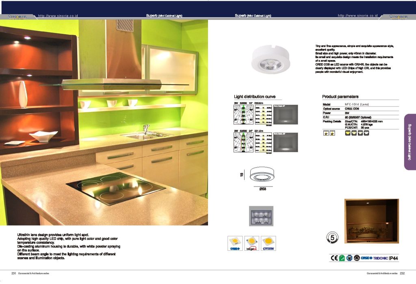The width and height of the screenshot is (416, 284).
Task: Click the small grey cabinet shelf image
Action: point(261,217)
